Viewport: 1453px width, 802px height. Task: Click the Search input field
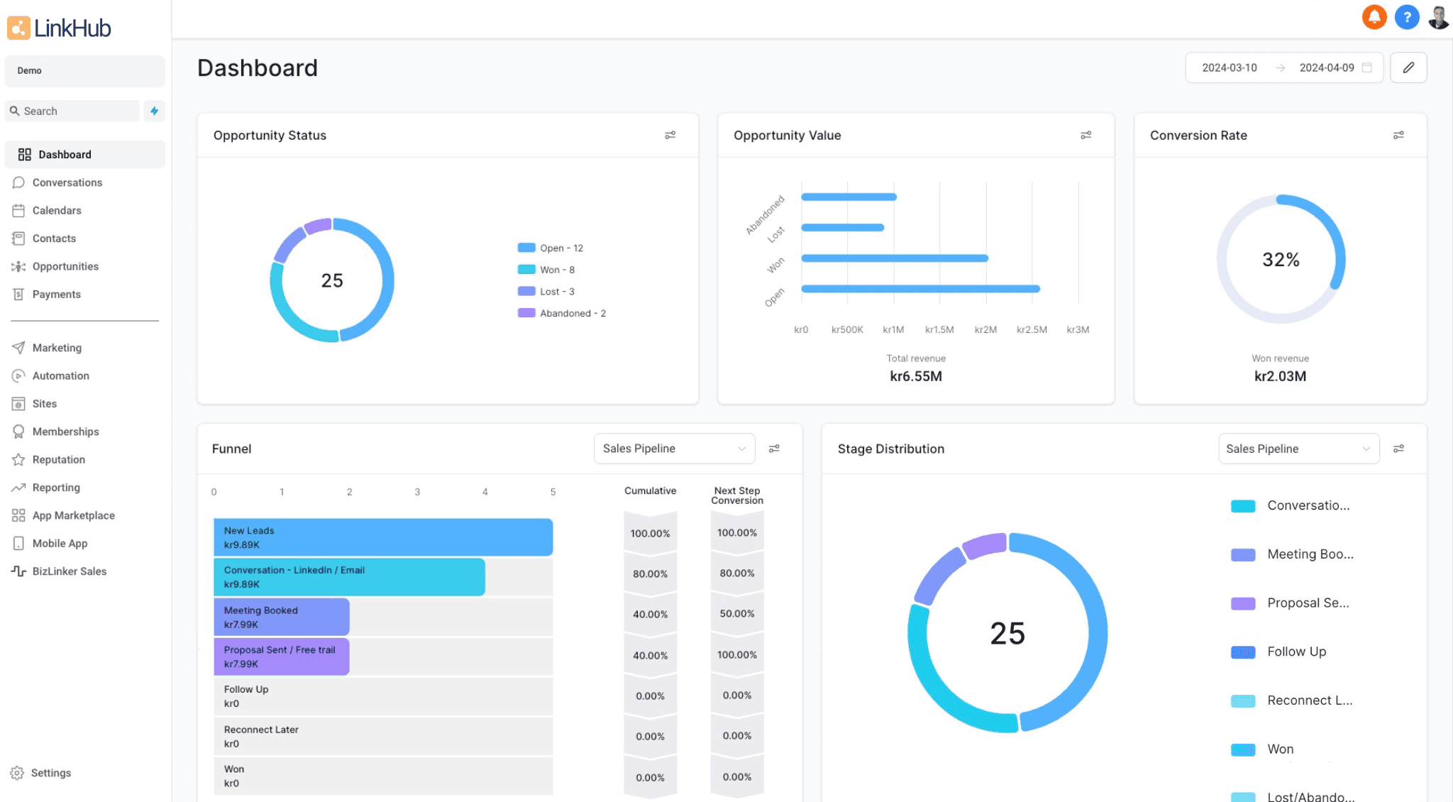pos(72,111)
